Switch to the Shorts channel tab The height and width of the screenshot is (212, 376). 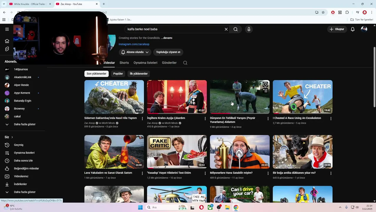pos(124,63)
